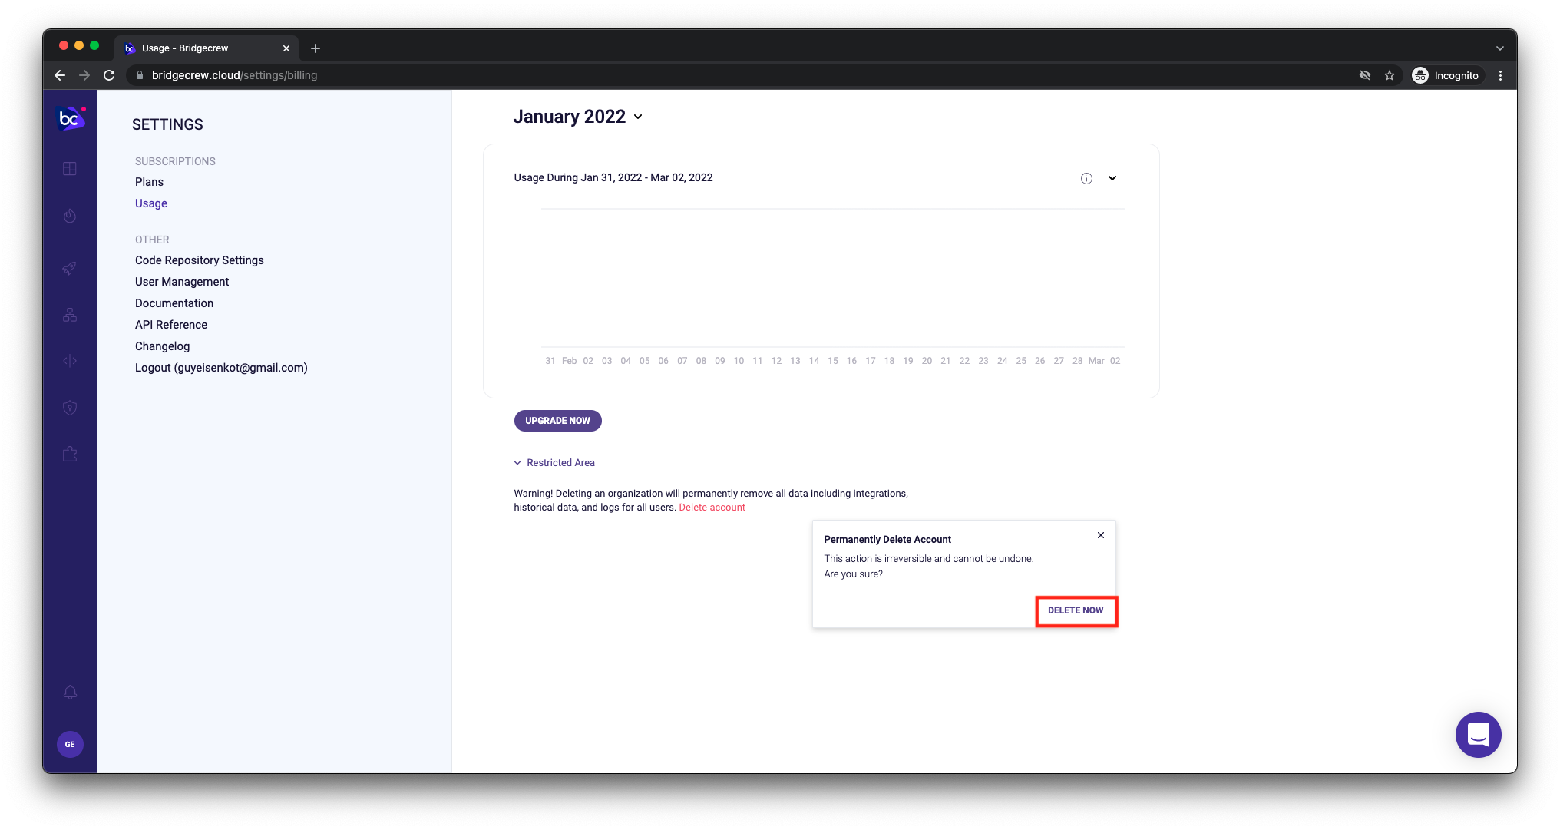
Task: Open the rocket icon in sidebar
Action: 70,268
